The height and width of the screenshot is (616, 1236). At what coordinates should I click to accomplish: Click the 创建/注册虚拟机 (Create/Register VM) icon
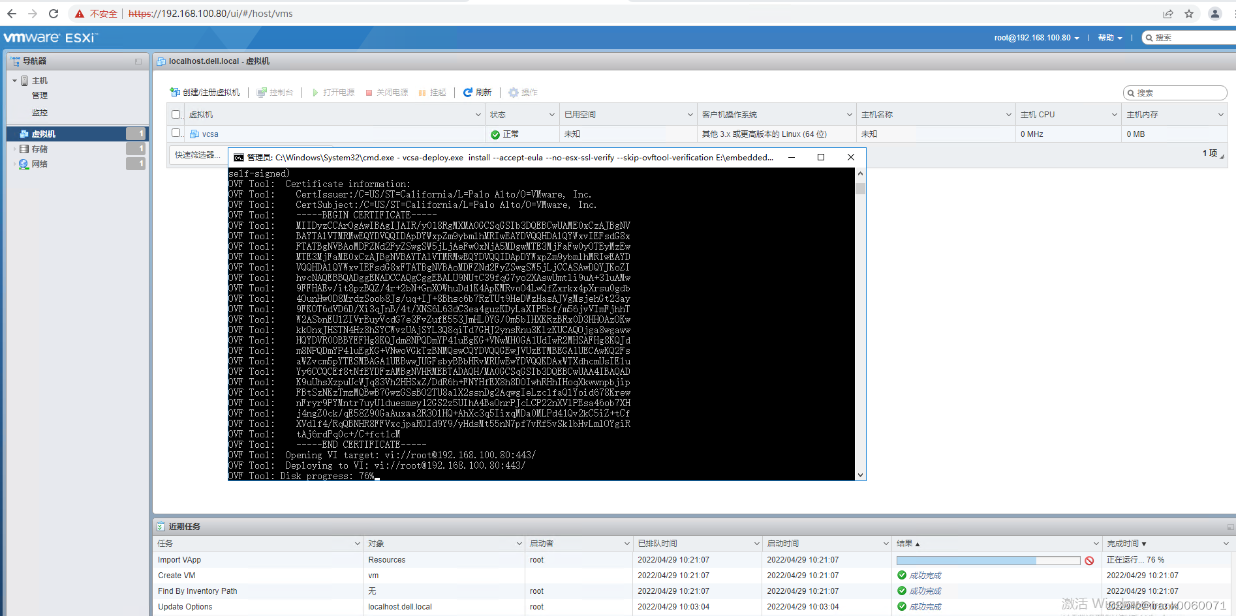pyautogui.click(x=175, y=92)
